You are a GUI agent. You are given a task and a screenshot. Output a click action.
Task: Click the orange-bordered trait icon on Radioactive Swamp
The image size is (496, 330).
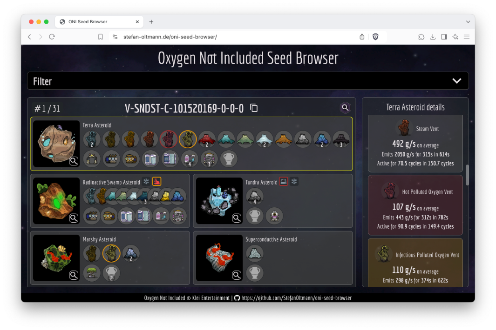(x=157, y=181)
